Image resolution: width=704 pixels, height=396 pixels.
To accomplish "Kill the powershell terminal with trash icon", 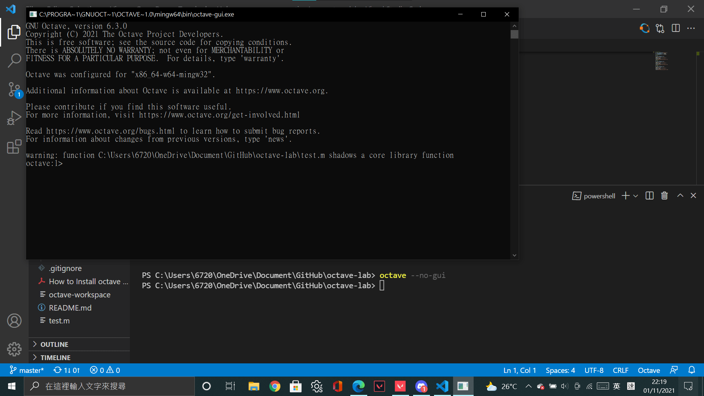I will pyautogui.click(x=664, y=195).
